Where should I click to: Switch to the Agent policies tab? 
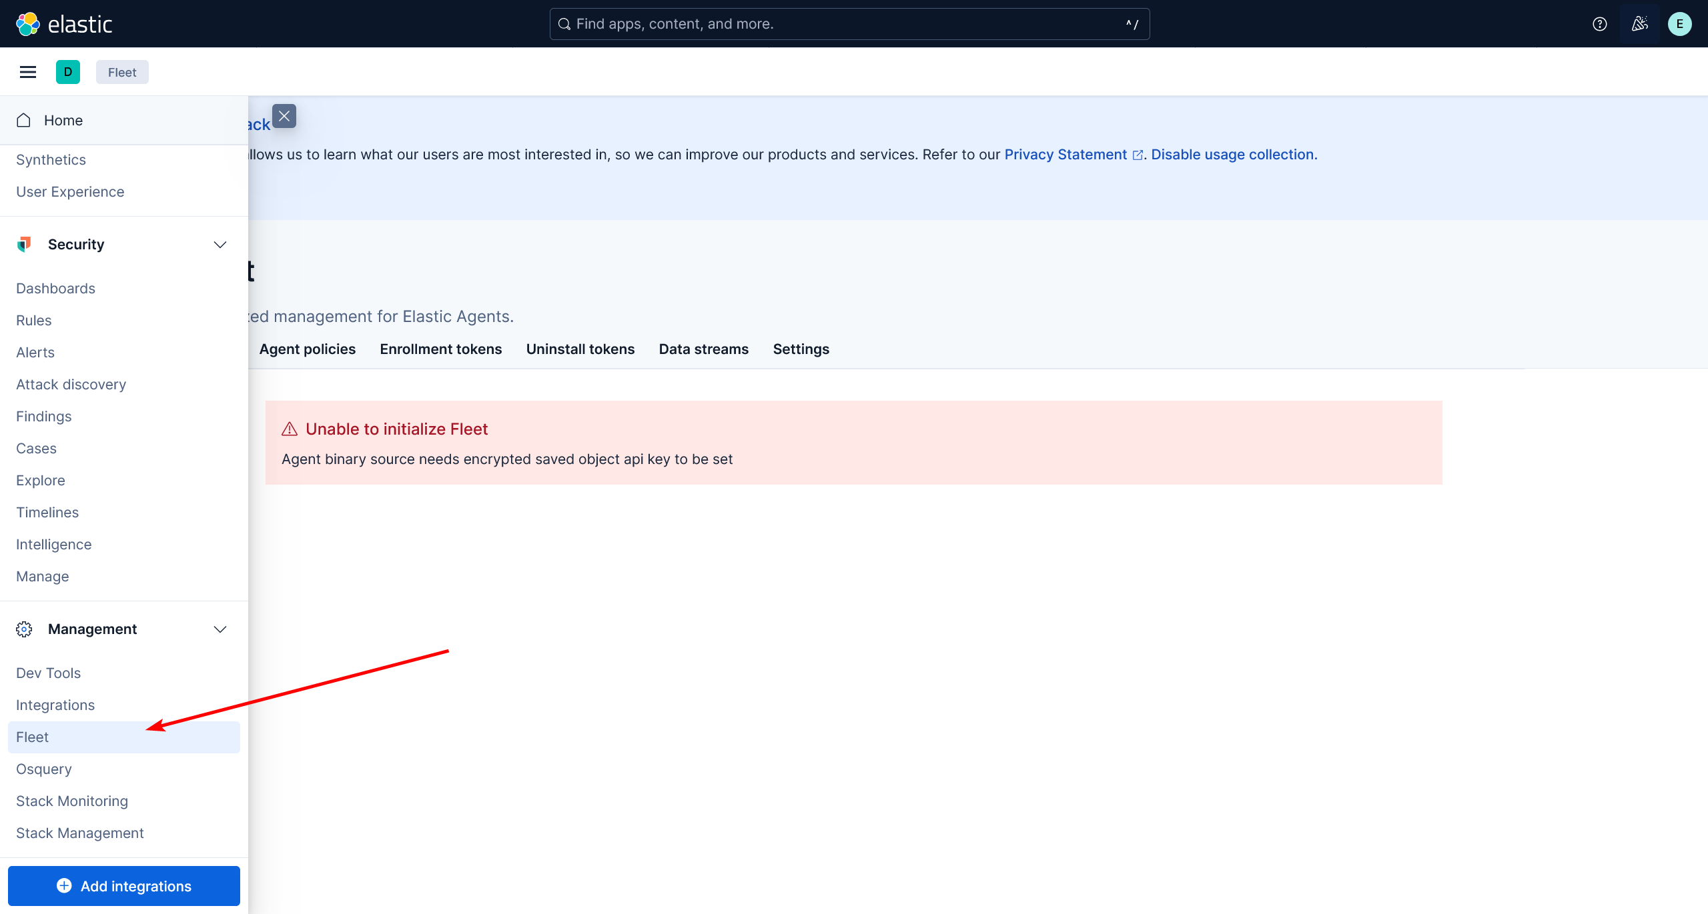click(308, 349)
